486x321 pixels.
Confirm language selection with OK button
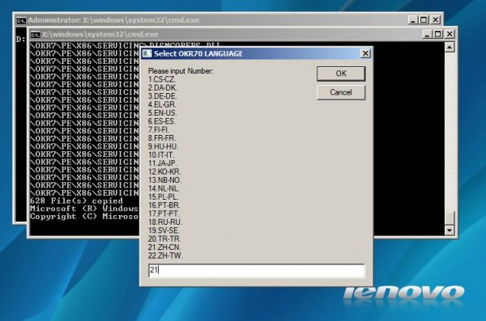point(341,74)
